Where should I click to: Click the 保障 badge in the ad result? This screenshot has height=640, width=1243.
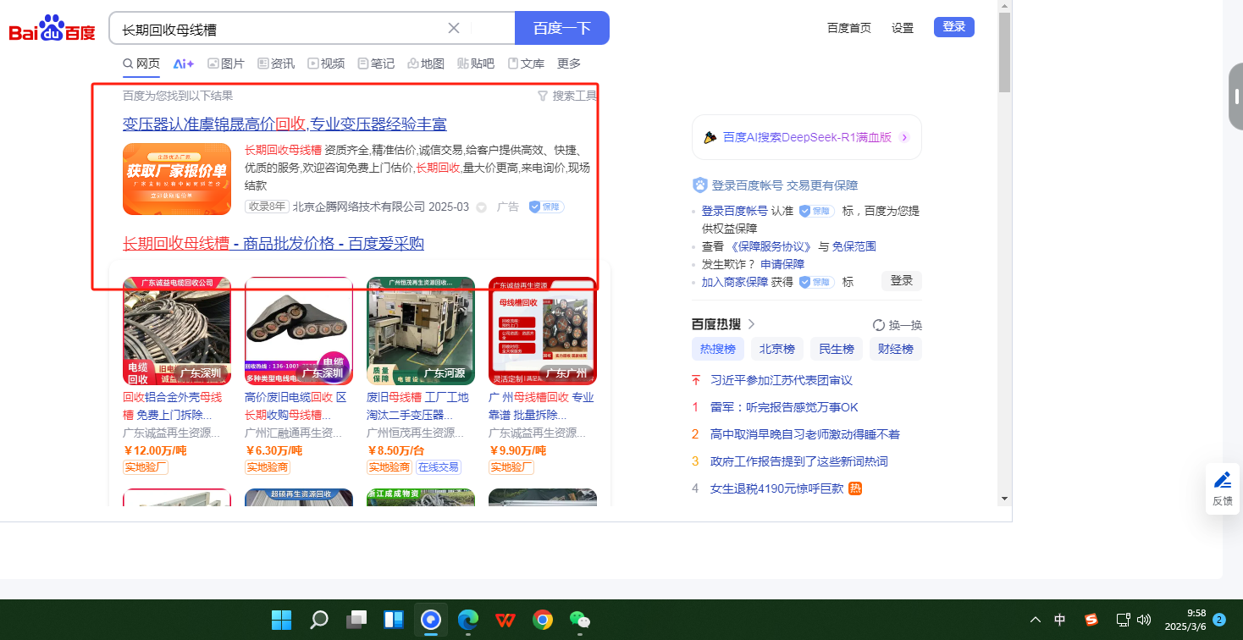coord(546,207)
